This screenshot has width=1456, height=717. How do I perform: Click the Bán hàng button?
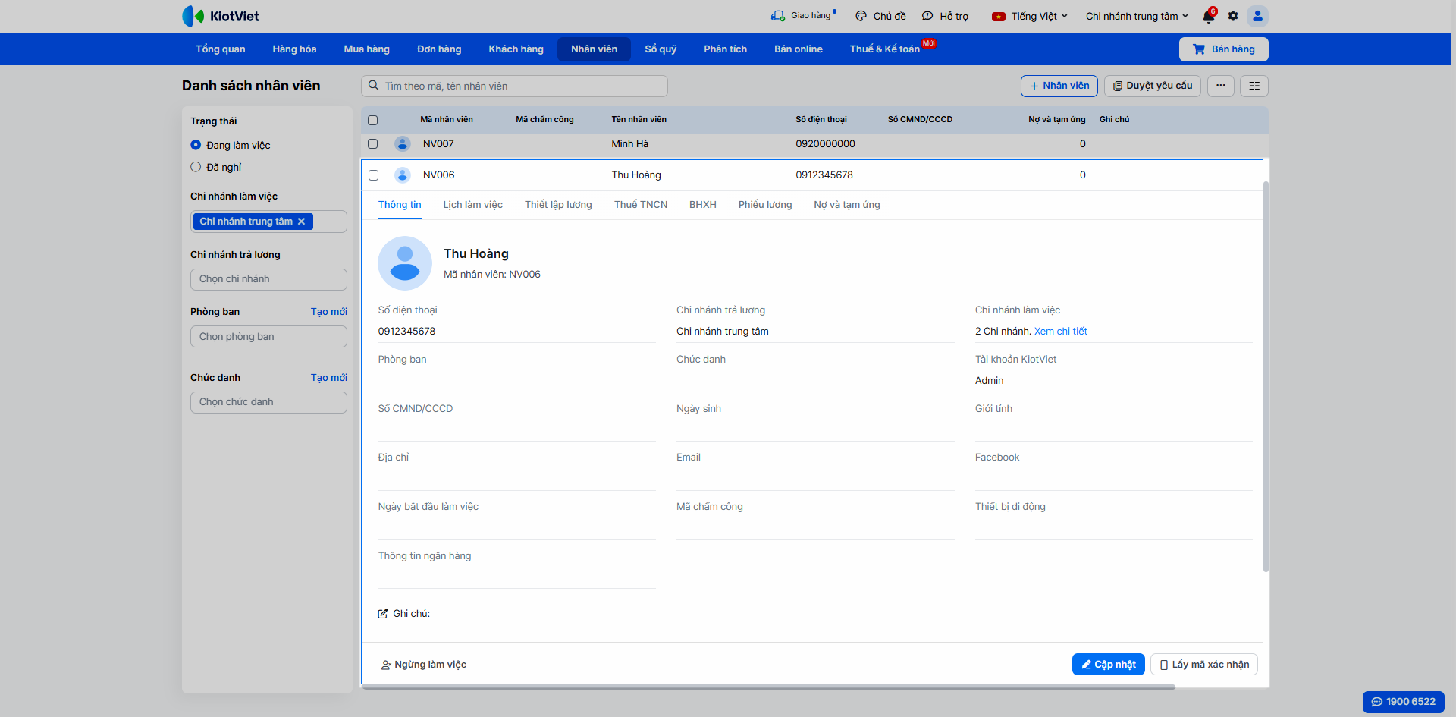point(1224,49)
